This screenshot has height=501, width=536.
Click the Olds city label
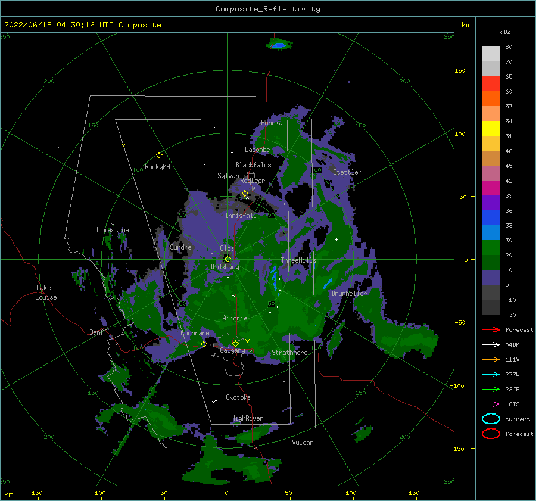pyautogui.click(x=227, y=248)
